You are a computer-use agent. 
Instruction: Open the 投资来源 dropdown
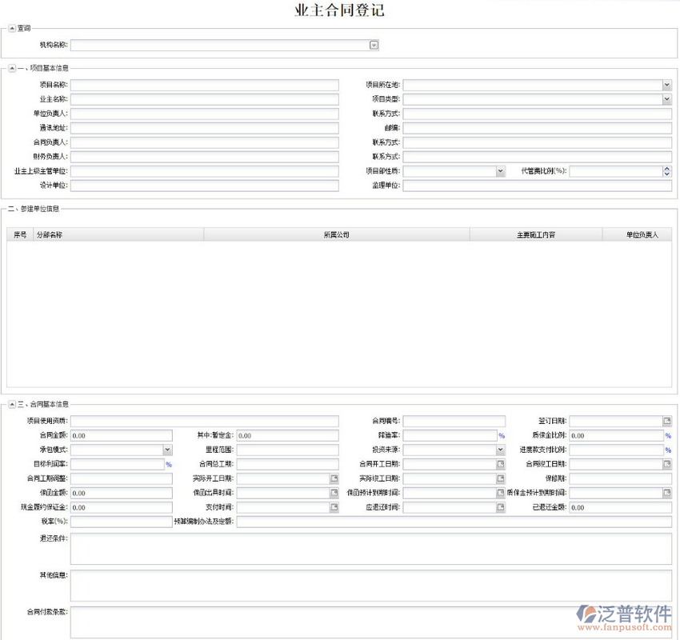click(x=501, y=450)
